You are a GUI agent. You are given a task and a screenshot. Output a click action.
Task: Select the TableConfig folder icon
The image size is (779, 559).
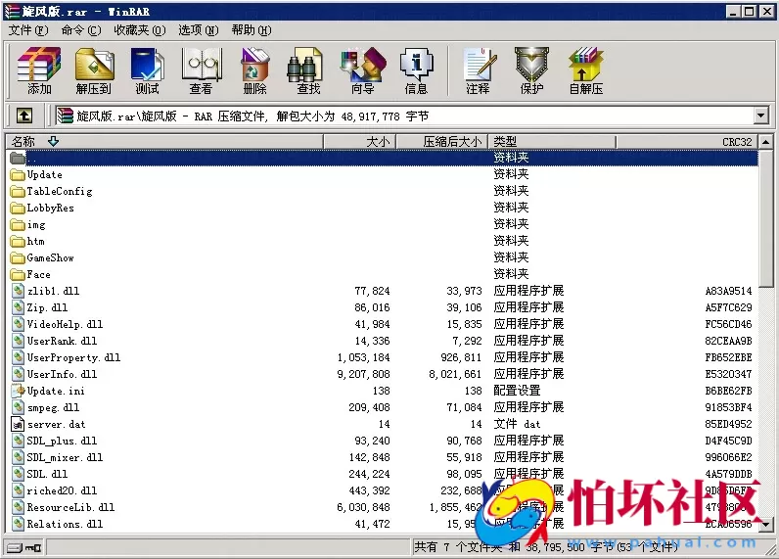click(x=18, y=191)
